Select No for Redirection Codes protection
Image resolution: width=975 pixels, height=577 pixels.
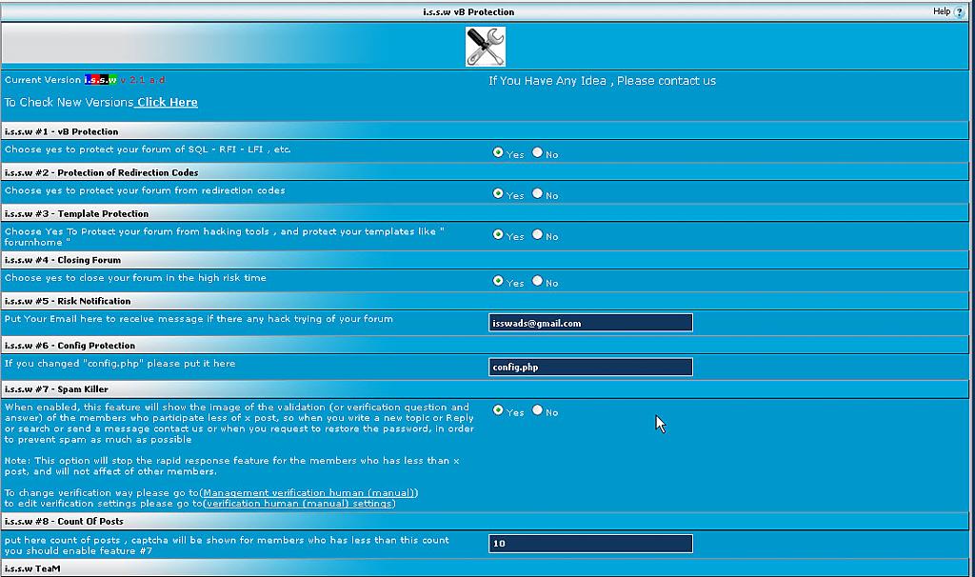538,193
